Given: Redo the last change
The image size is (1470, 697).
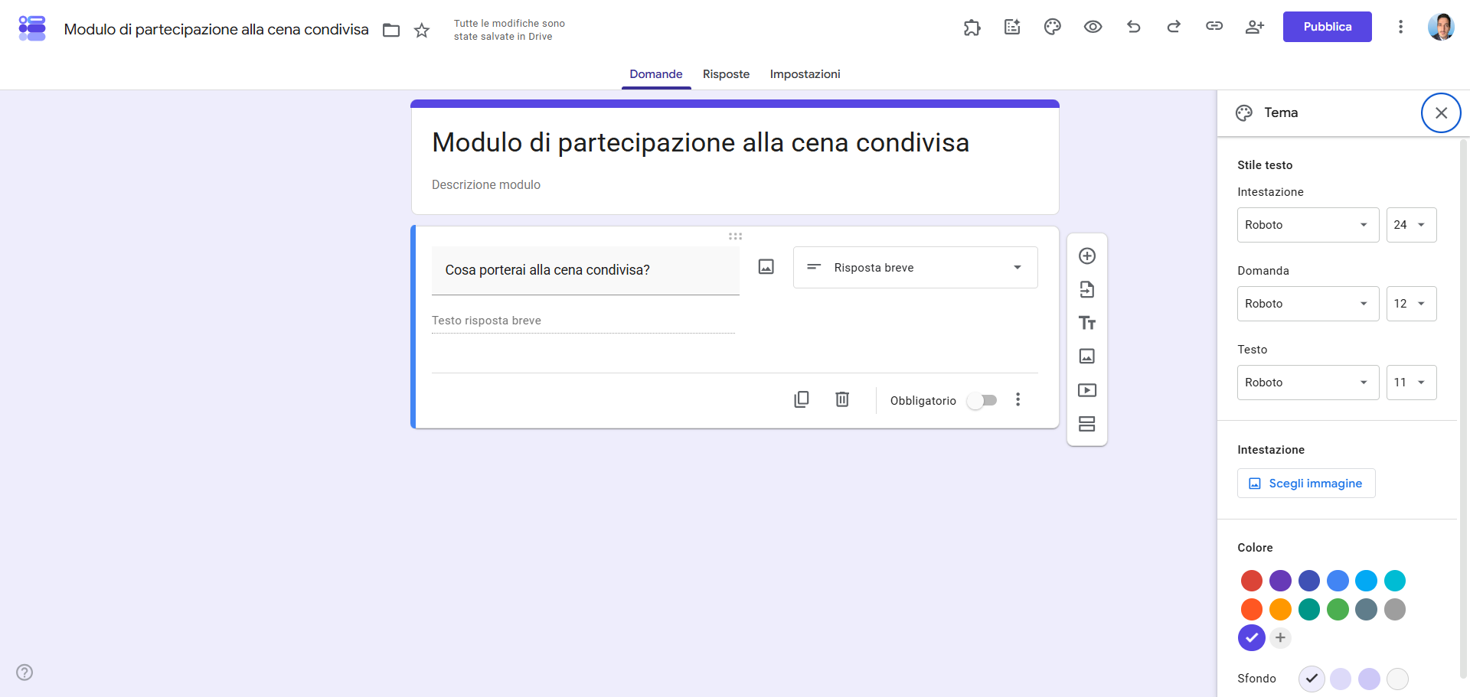Looking at the screenshot, I should [x=1174, y=27].
